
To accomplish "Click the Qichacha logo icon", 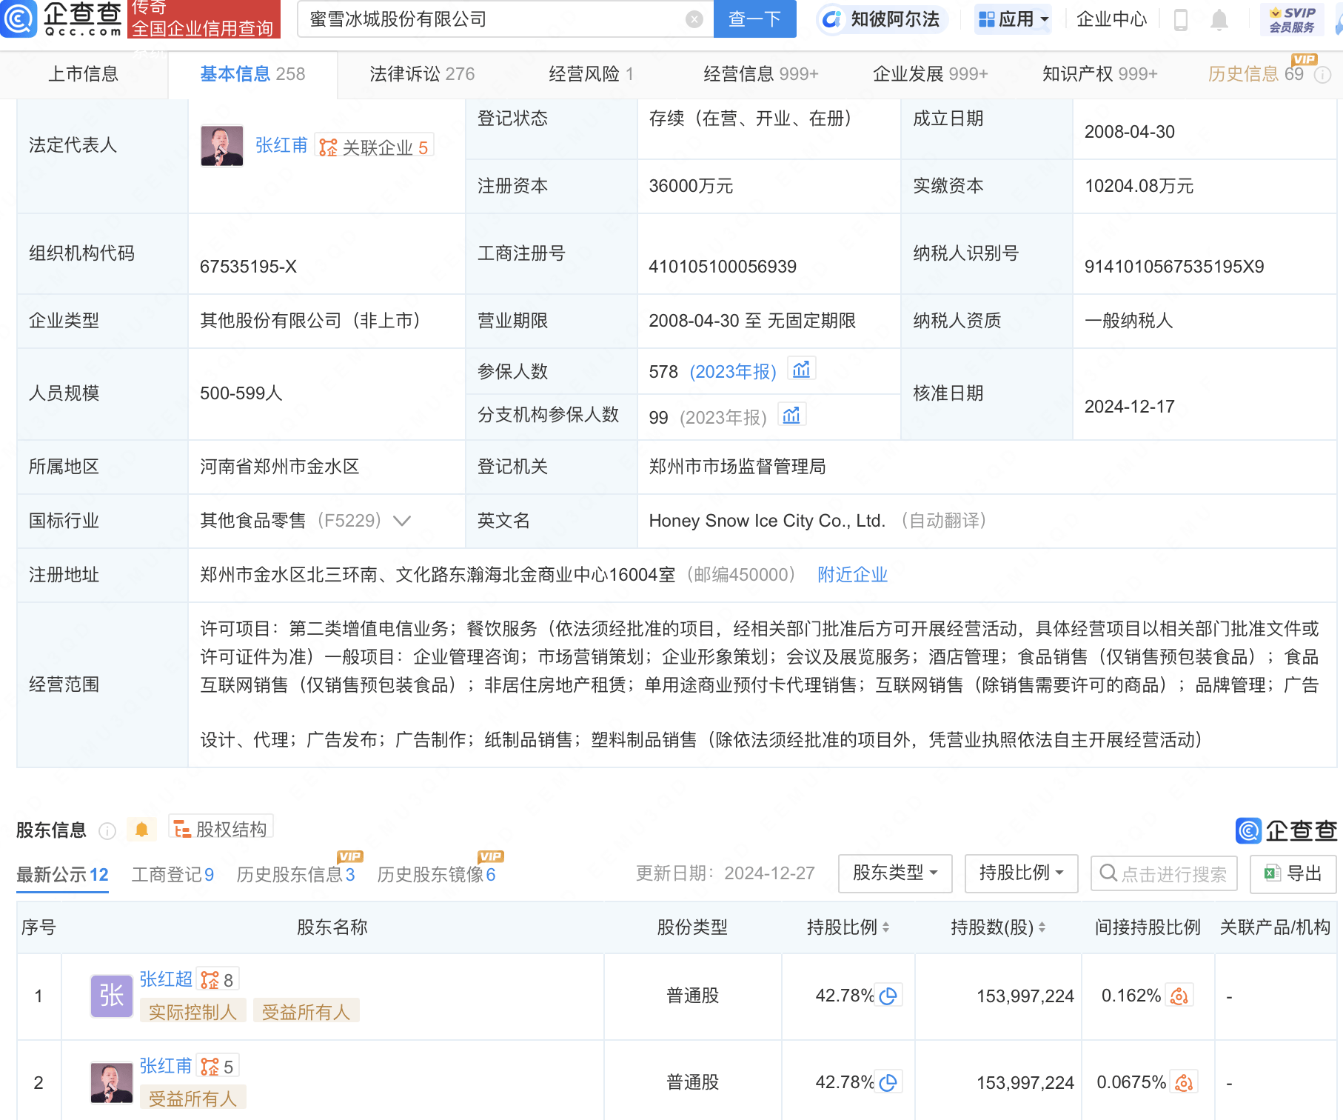I will coord(19,19).
